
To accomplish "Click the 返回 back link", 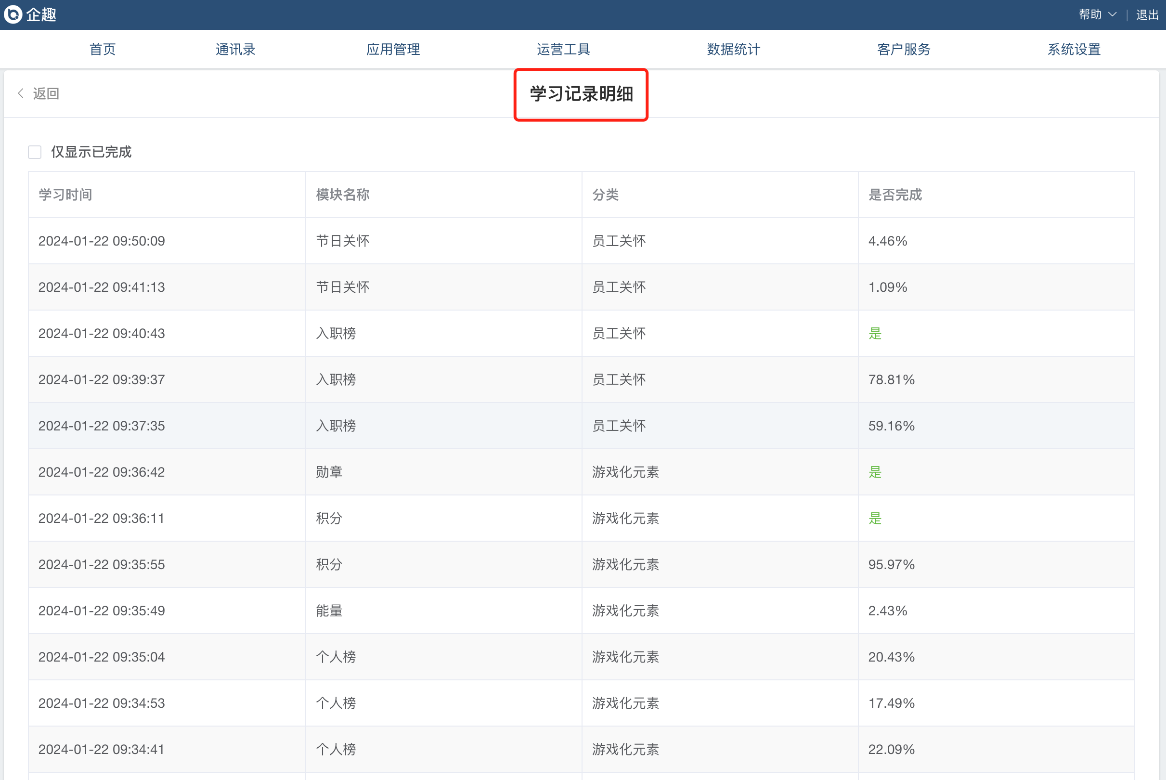I will coord(46,93).
